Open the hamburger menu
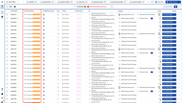 pyautogui.click(x=2, y=2)
